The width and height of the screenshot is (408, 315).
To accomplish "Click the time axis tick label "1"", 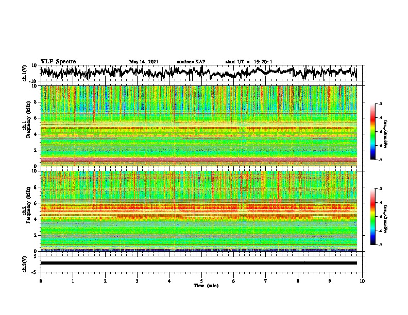I will coord(73,281).
